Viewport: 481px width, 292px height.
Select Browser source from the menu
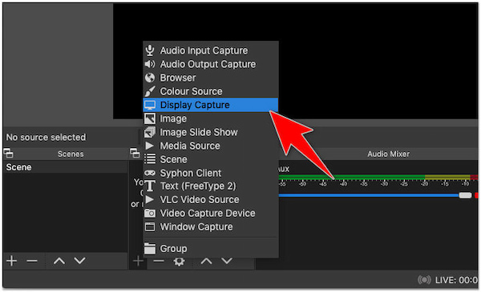tap(211, 78)
